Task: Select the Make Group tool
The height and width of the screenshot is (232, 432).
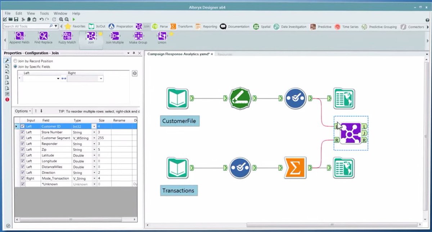Action: pyautogui.click(x=138, y=38)
